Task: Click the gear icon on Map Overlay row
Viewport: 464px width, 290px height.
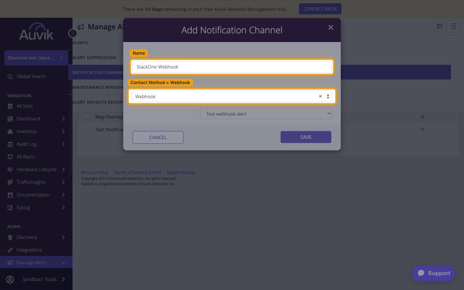Action: pyautogui.click(x=422, y=117)
